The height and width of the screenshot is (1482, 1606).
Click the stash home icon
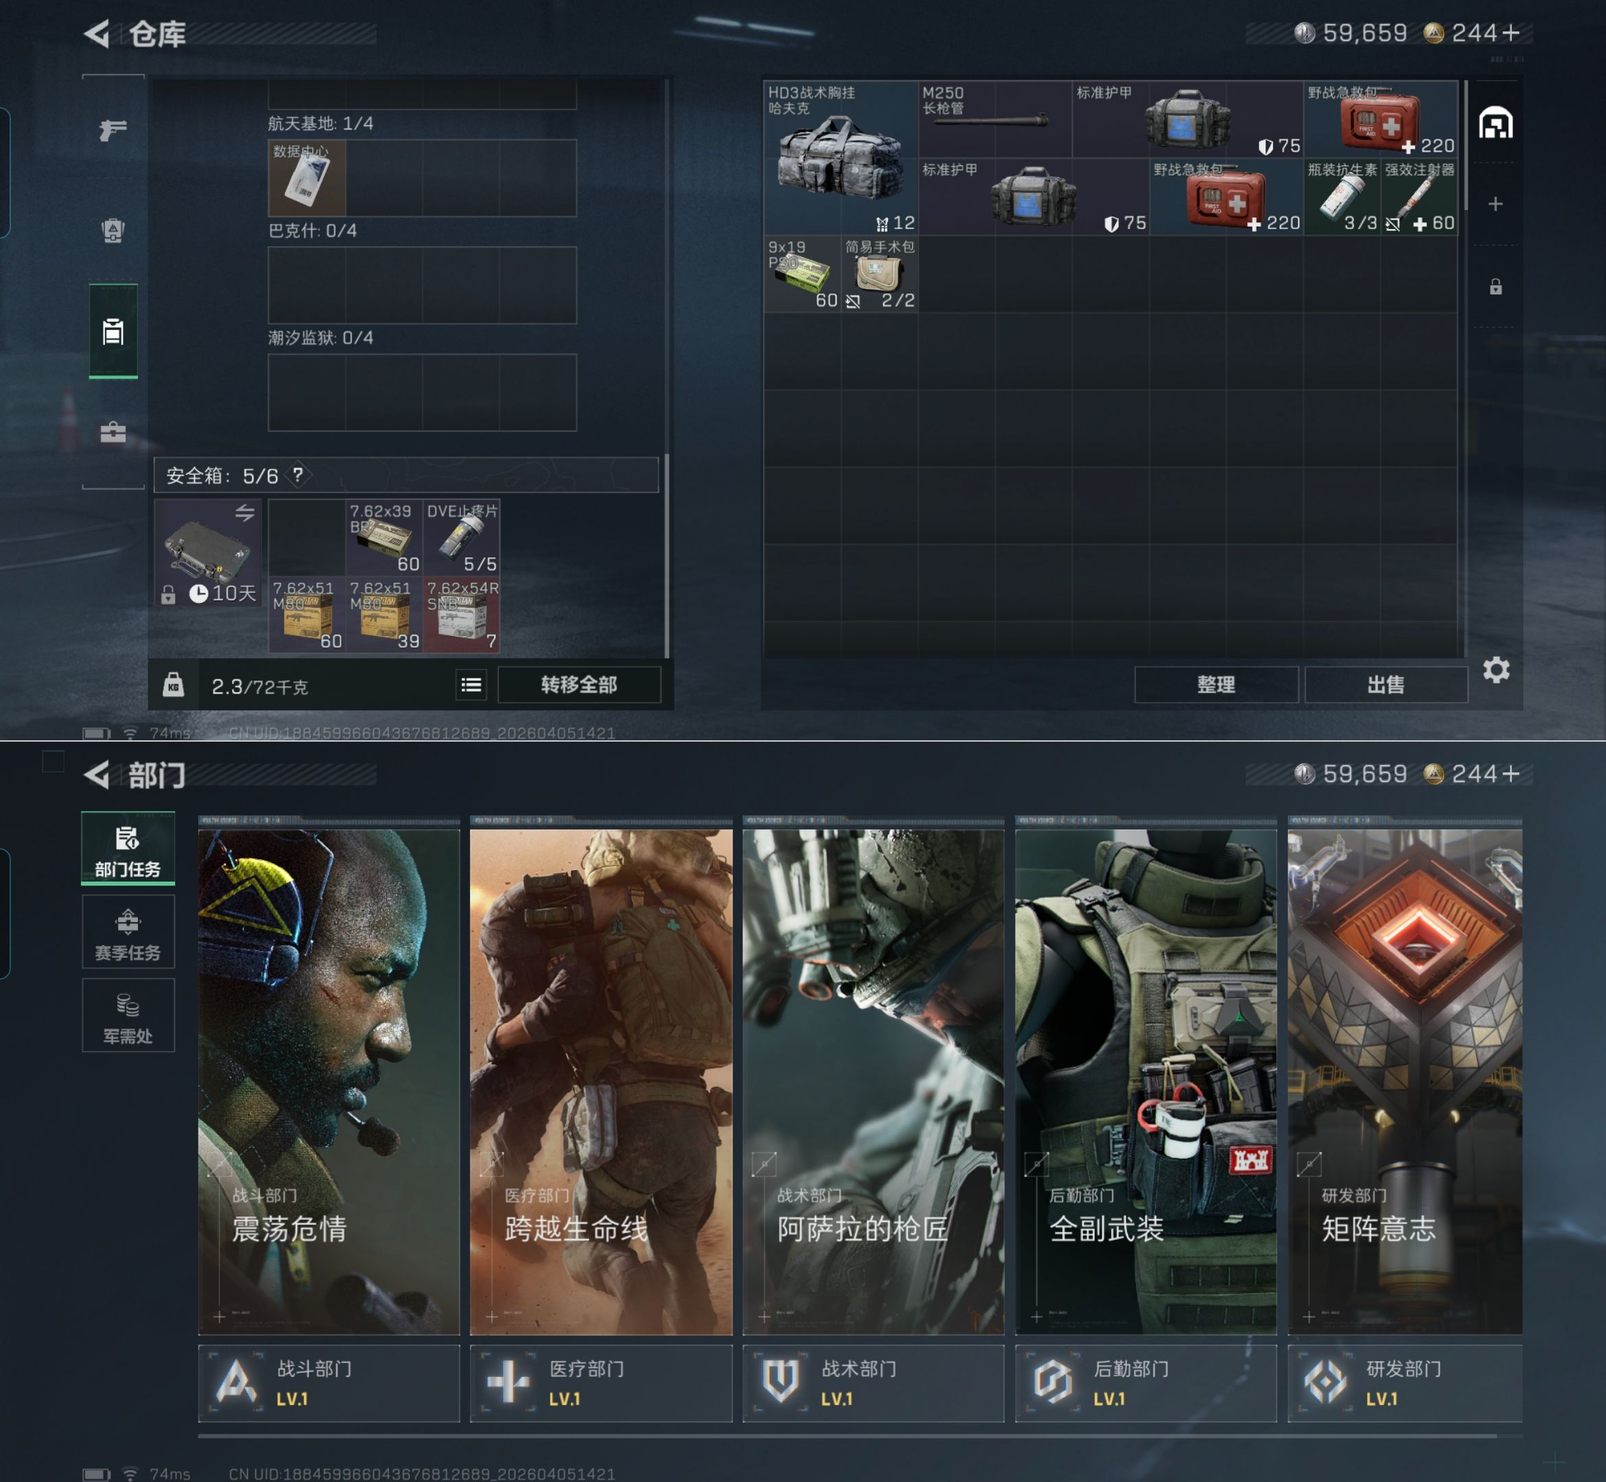(1496, 123)
